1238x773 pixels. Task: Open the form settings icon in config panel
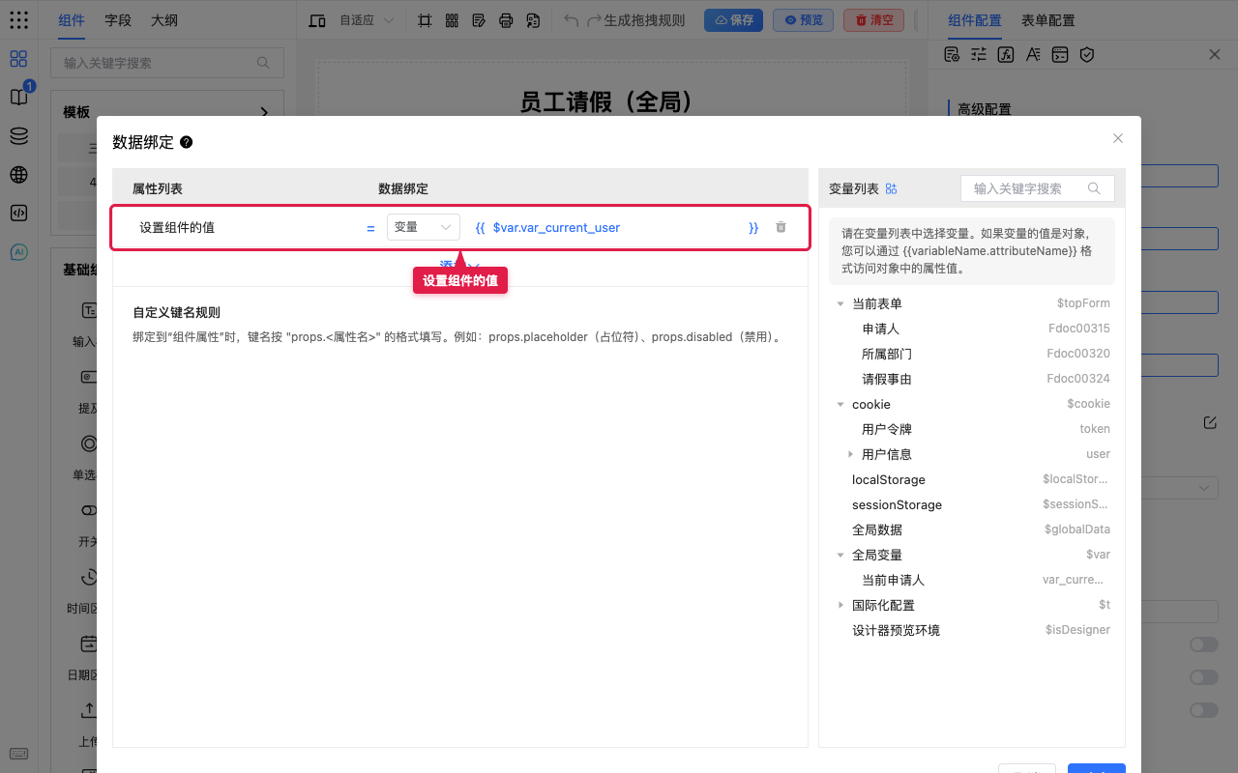952,54
